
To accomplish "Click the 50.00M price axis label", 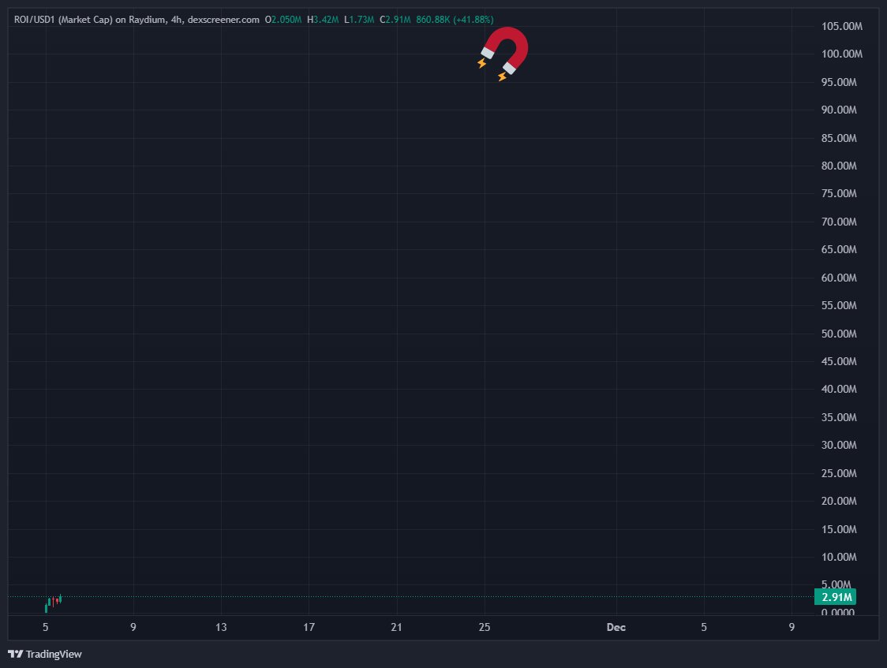I will point(839,334).
